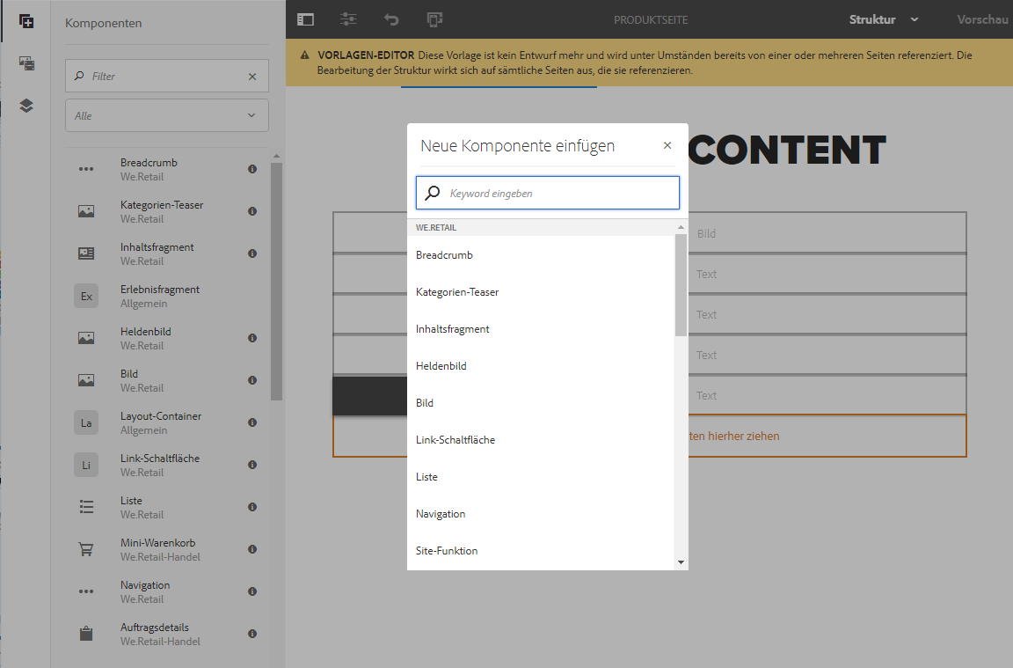Show info for Breadcrumb component
Screen dimensions: 1013x668
point(252,169)
